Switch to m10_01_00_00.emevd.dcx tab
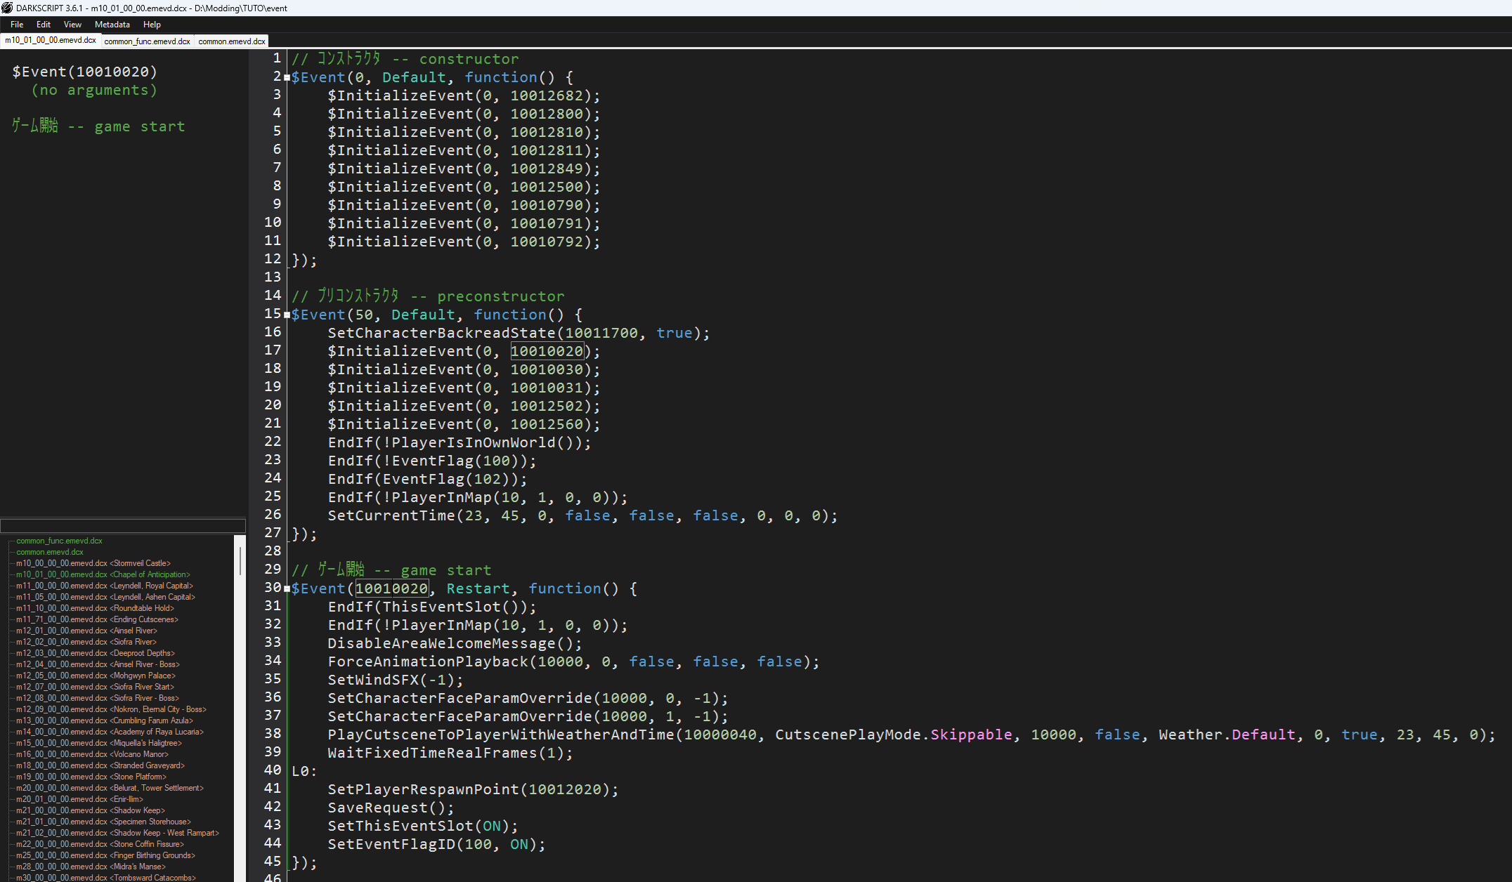The height and width of the screenshot is (882, 1512). 51,41
